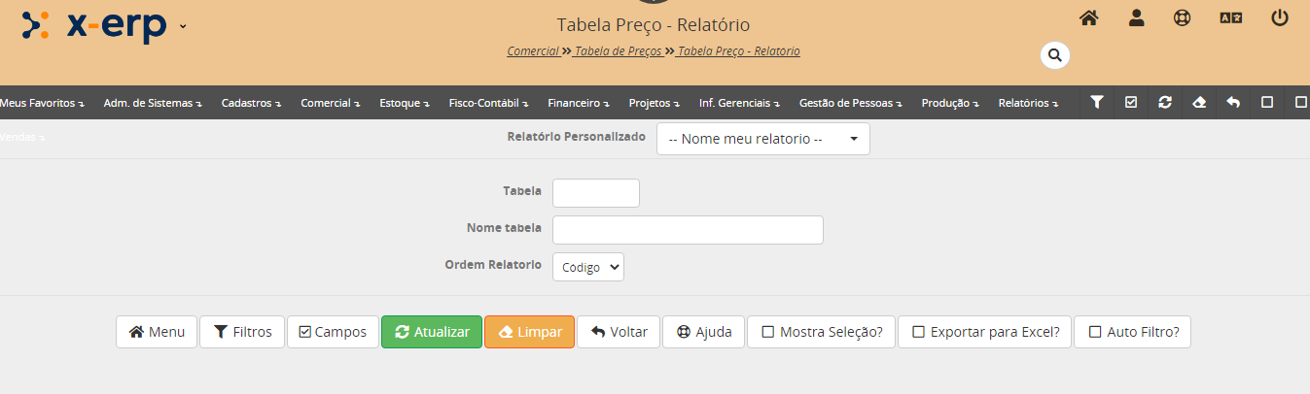Enable the Mostra Seleção? checkbox
This screenshot has height=394, width=1310.
[x=768, y=332]
